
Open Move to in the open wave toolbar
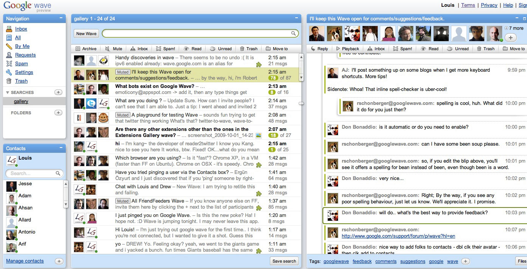[514, 49]
